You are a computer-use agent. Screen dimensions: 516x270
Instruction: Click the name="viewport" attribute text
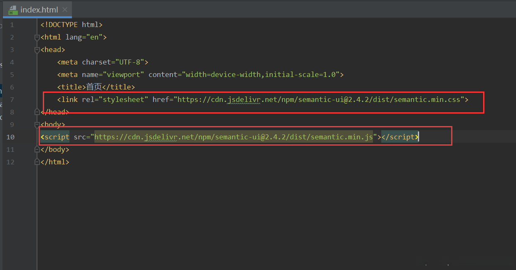pos(113,75)
